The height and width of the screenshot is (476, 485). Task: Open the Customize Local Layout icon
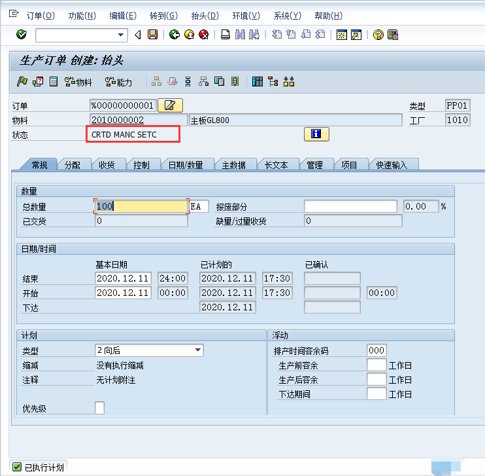(x=393, y=35)
